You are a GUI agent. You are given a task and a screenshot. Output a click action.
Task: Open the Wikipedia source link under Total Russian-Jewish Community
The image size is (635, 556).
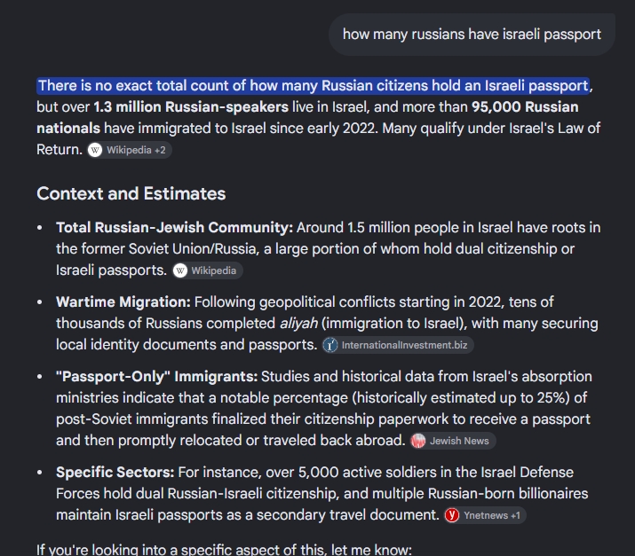coord(208,270)
